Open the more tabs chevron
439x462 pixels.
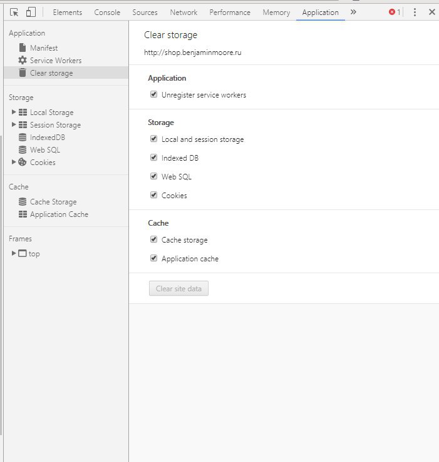pyautogui.click(x=353, y=12)
